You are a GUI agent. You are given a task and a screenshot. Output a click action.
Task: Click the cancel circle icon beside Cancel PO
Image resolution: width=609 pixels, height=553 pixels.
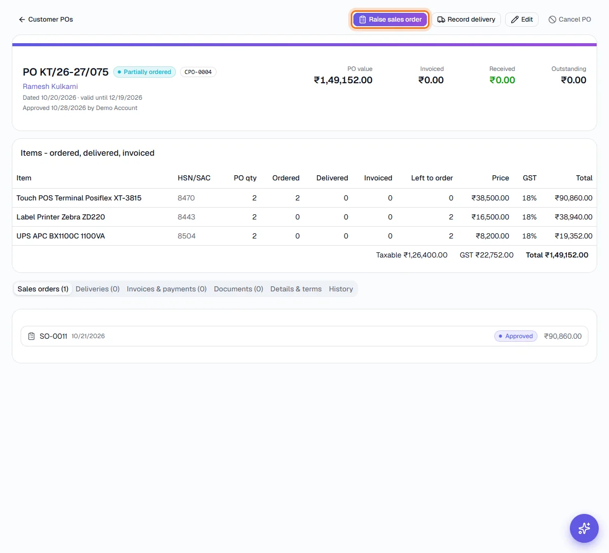click(552, 20)
